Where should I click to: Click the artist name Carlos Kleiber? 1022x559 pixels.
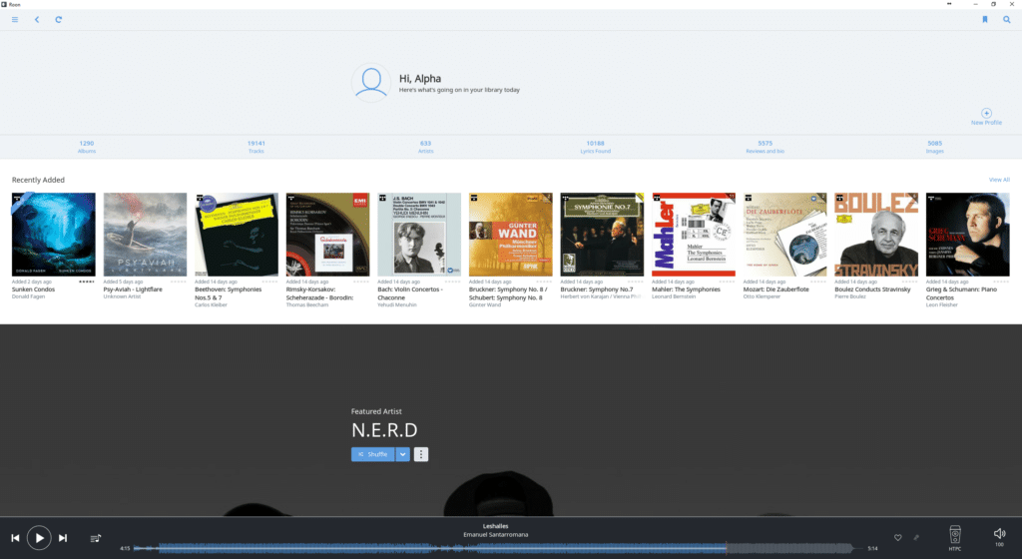212,304
